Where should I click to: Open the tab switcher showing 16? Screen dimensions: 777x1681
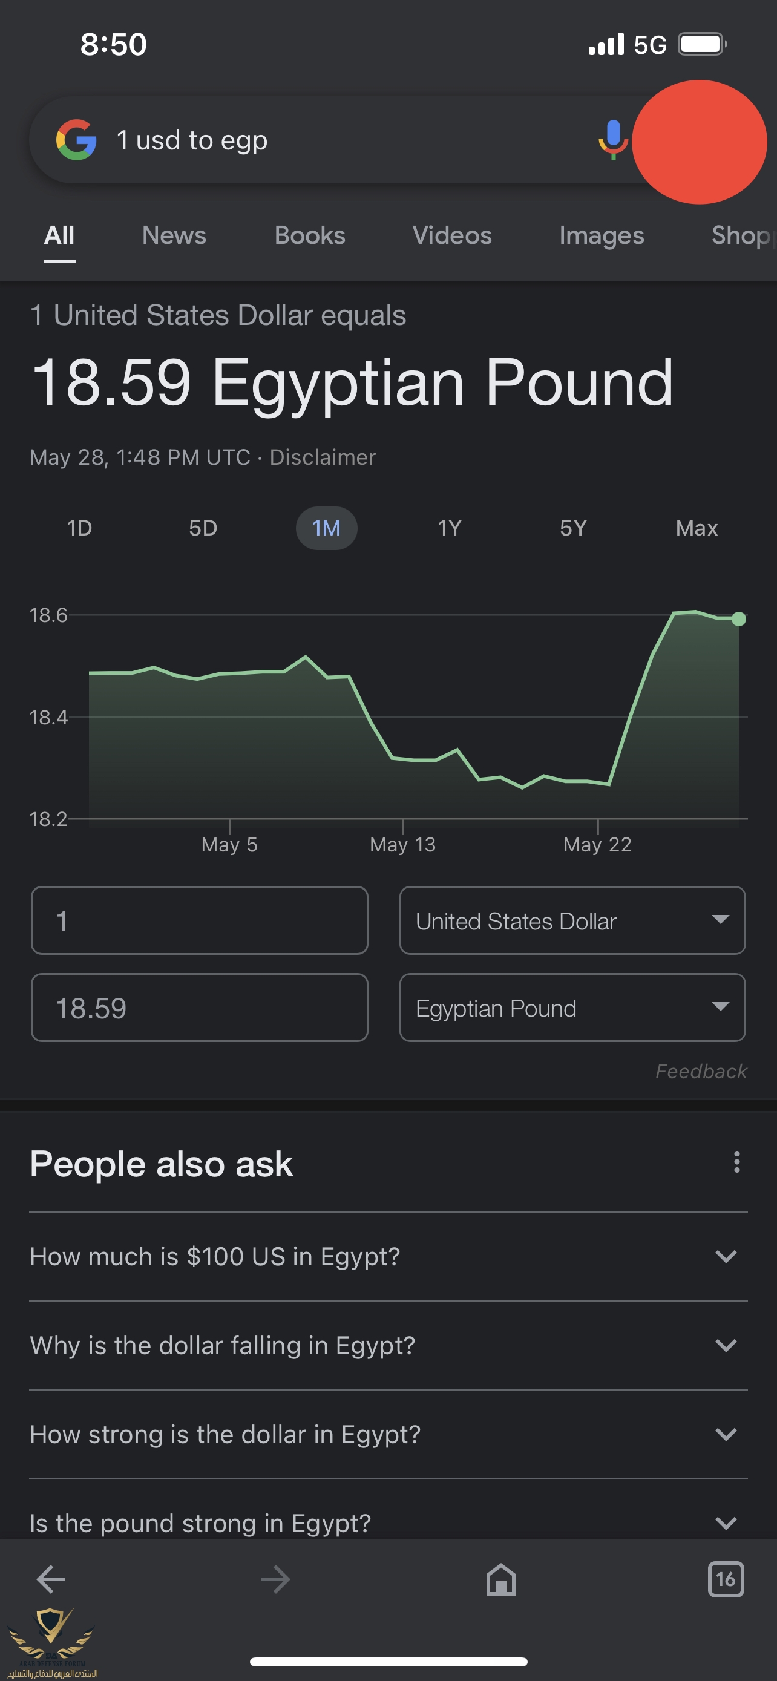(x=726, y=1579)
